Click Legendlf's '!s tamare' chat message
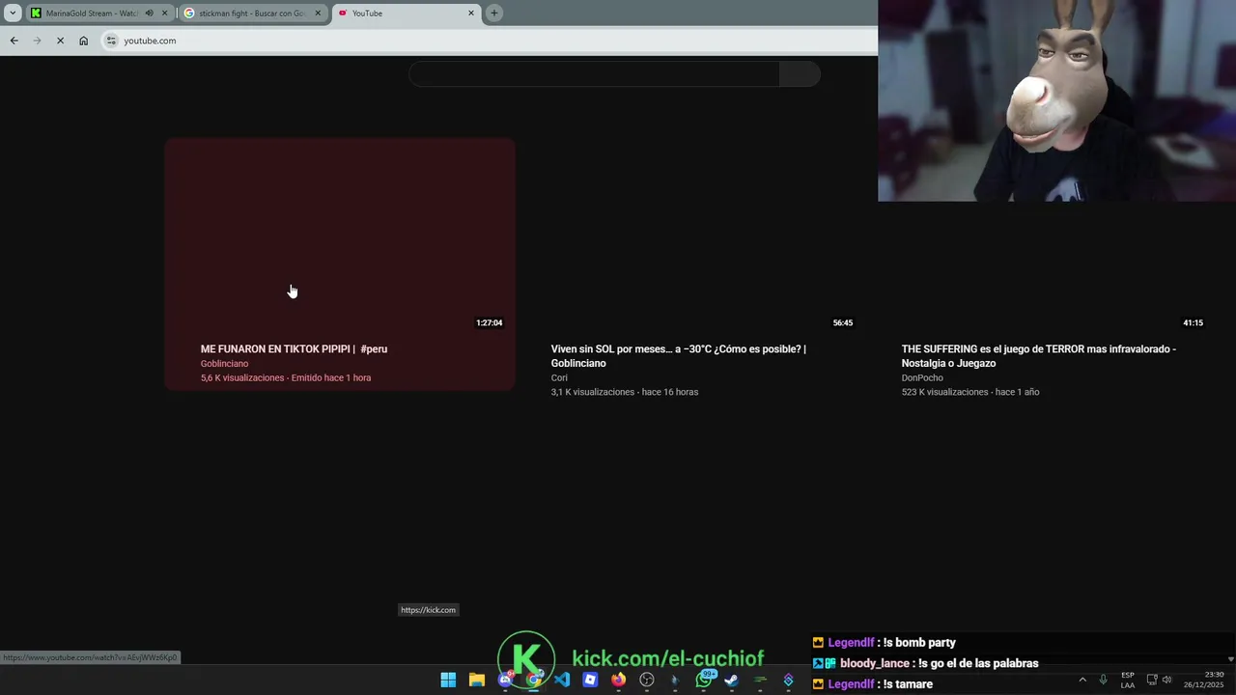This screenshot has width=1236, height=695. [x=873, y=684]
